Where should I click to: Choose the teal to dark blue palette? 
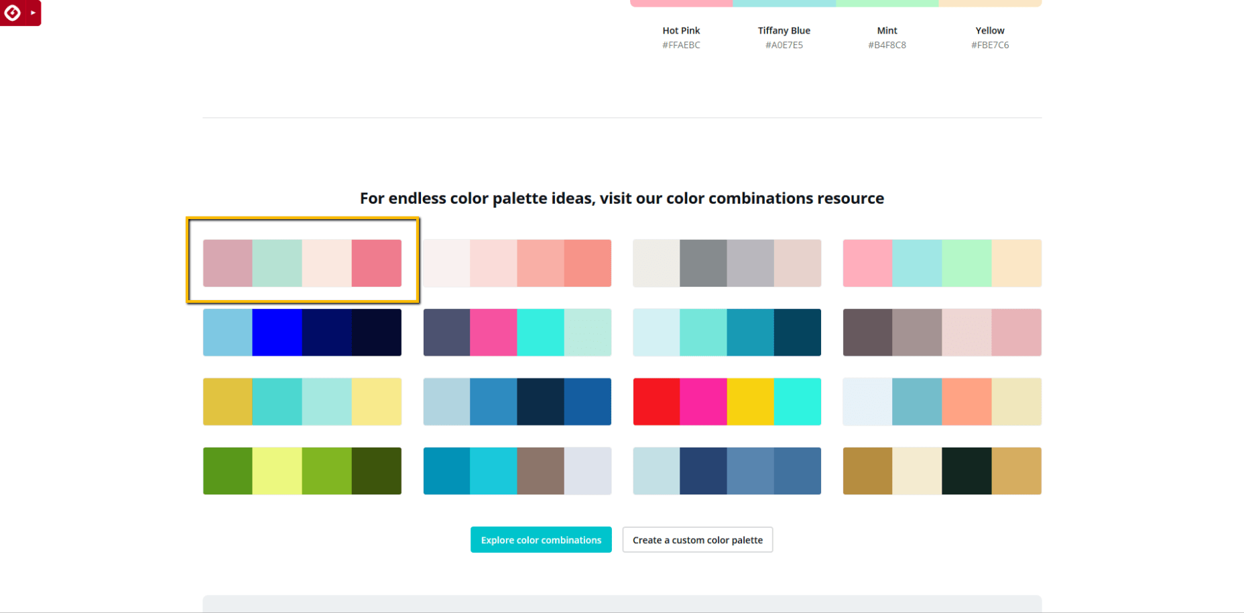coord(727,332)
